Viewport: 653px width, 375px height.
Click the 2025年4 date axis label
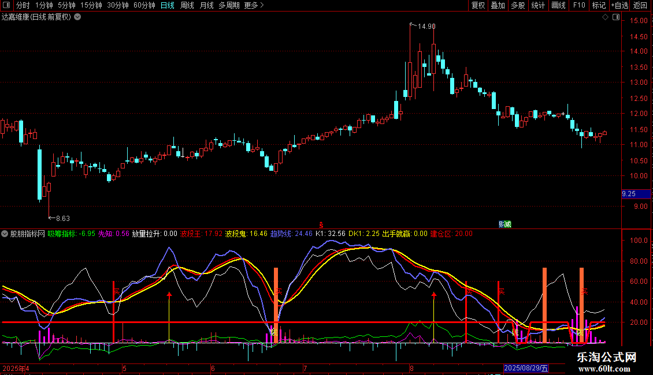pyautogui.click(x=16, y=368)
